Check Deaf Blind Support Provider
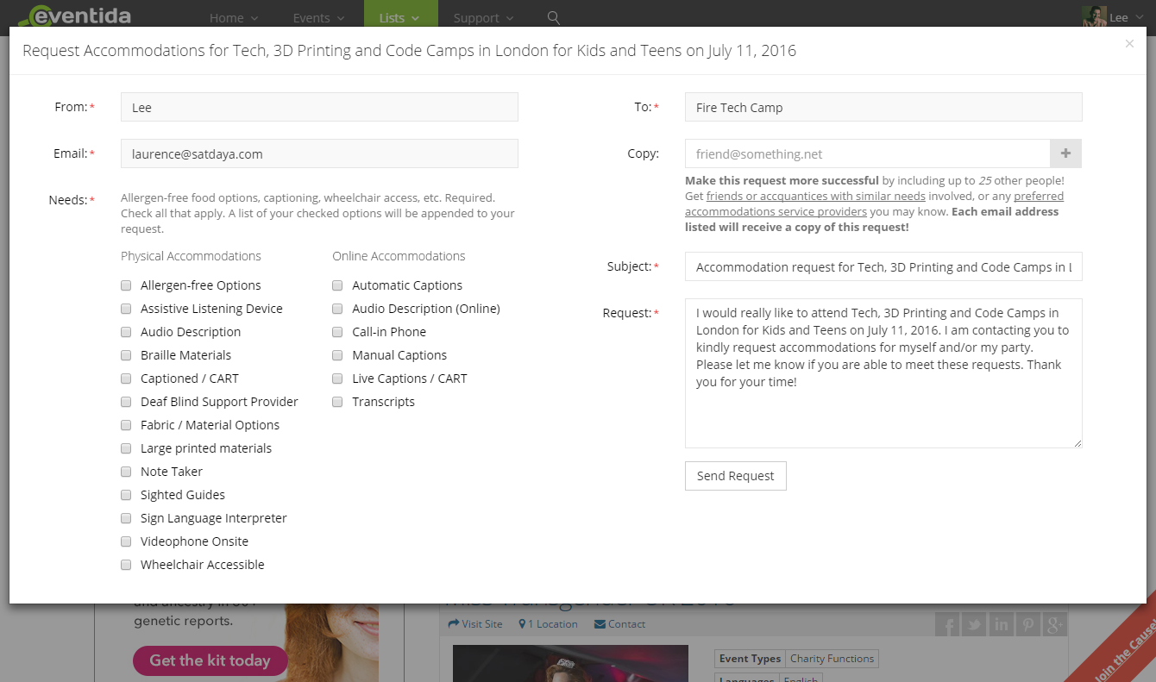 click(x=126, y=402)
